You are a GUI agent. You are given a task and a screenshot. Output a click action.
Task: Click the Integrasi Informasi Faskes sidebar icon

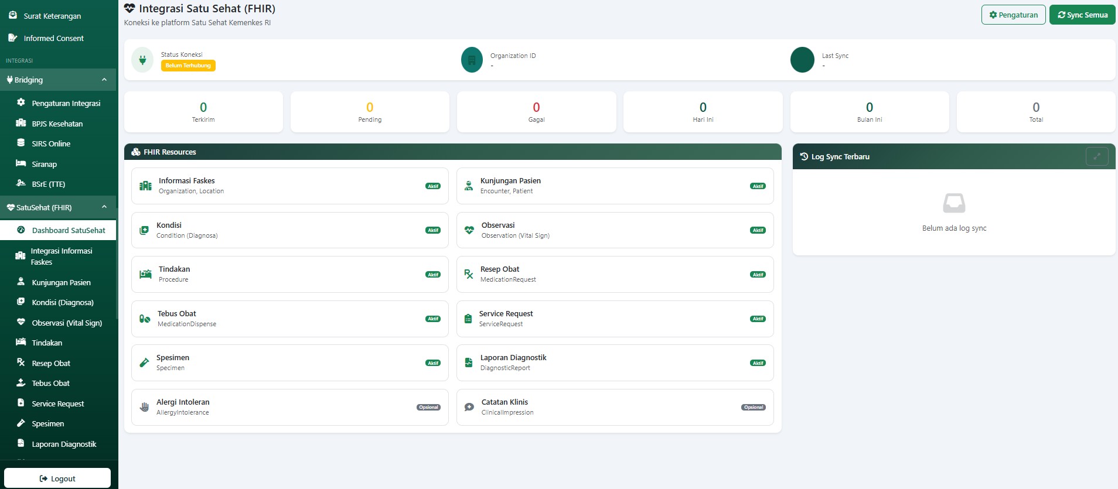(21, 256)
